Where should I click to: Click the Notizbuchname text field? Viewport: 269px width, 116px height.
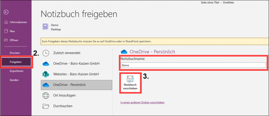pyautogui.click(x=193, y=65)
